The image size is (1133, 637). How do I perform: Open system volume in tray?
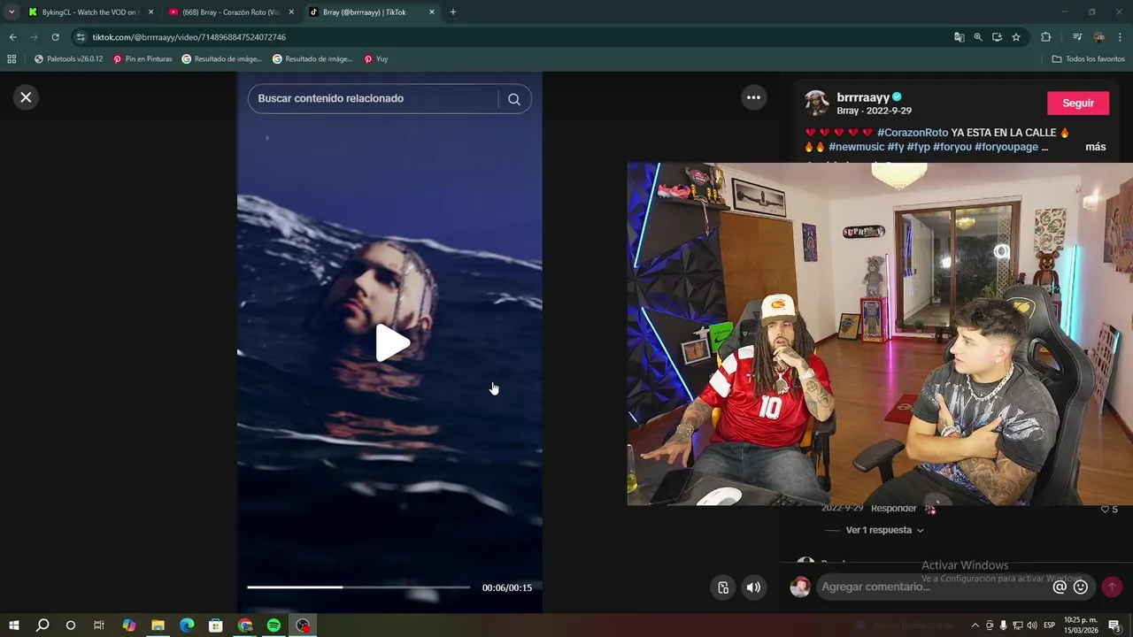(x=1032, y=625)
